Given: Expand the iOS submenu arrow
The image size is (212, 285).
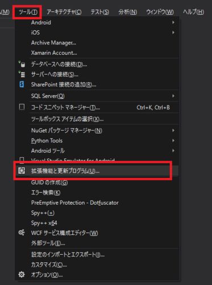Looking at the screenshot, I should pyautogui.click(x=173, y=32).
